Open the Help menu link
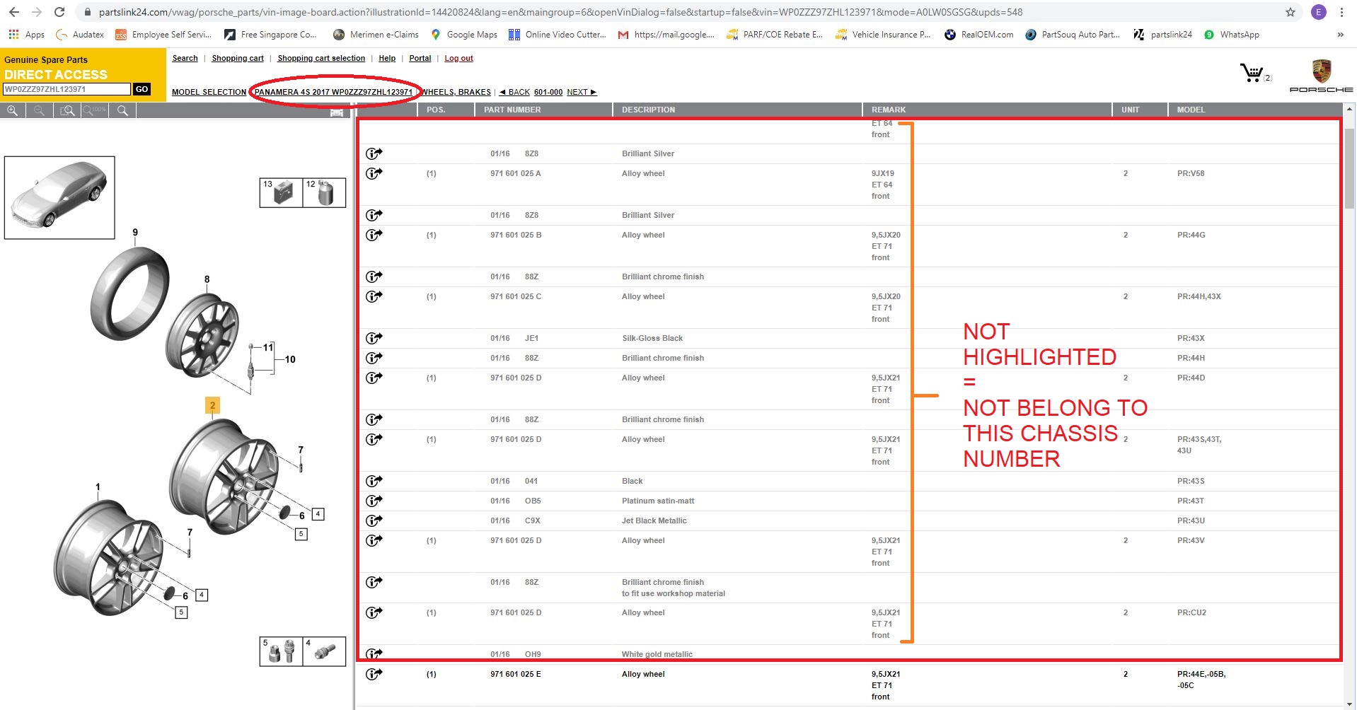The image size is (1357, 710). click(387, 58)
